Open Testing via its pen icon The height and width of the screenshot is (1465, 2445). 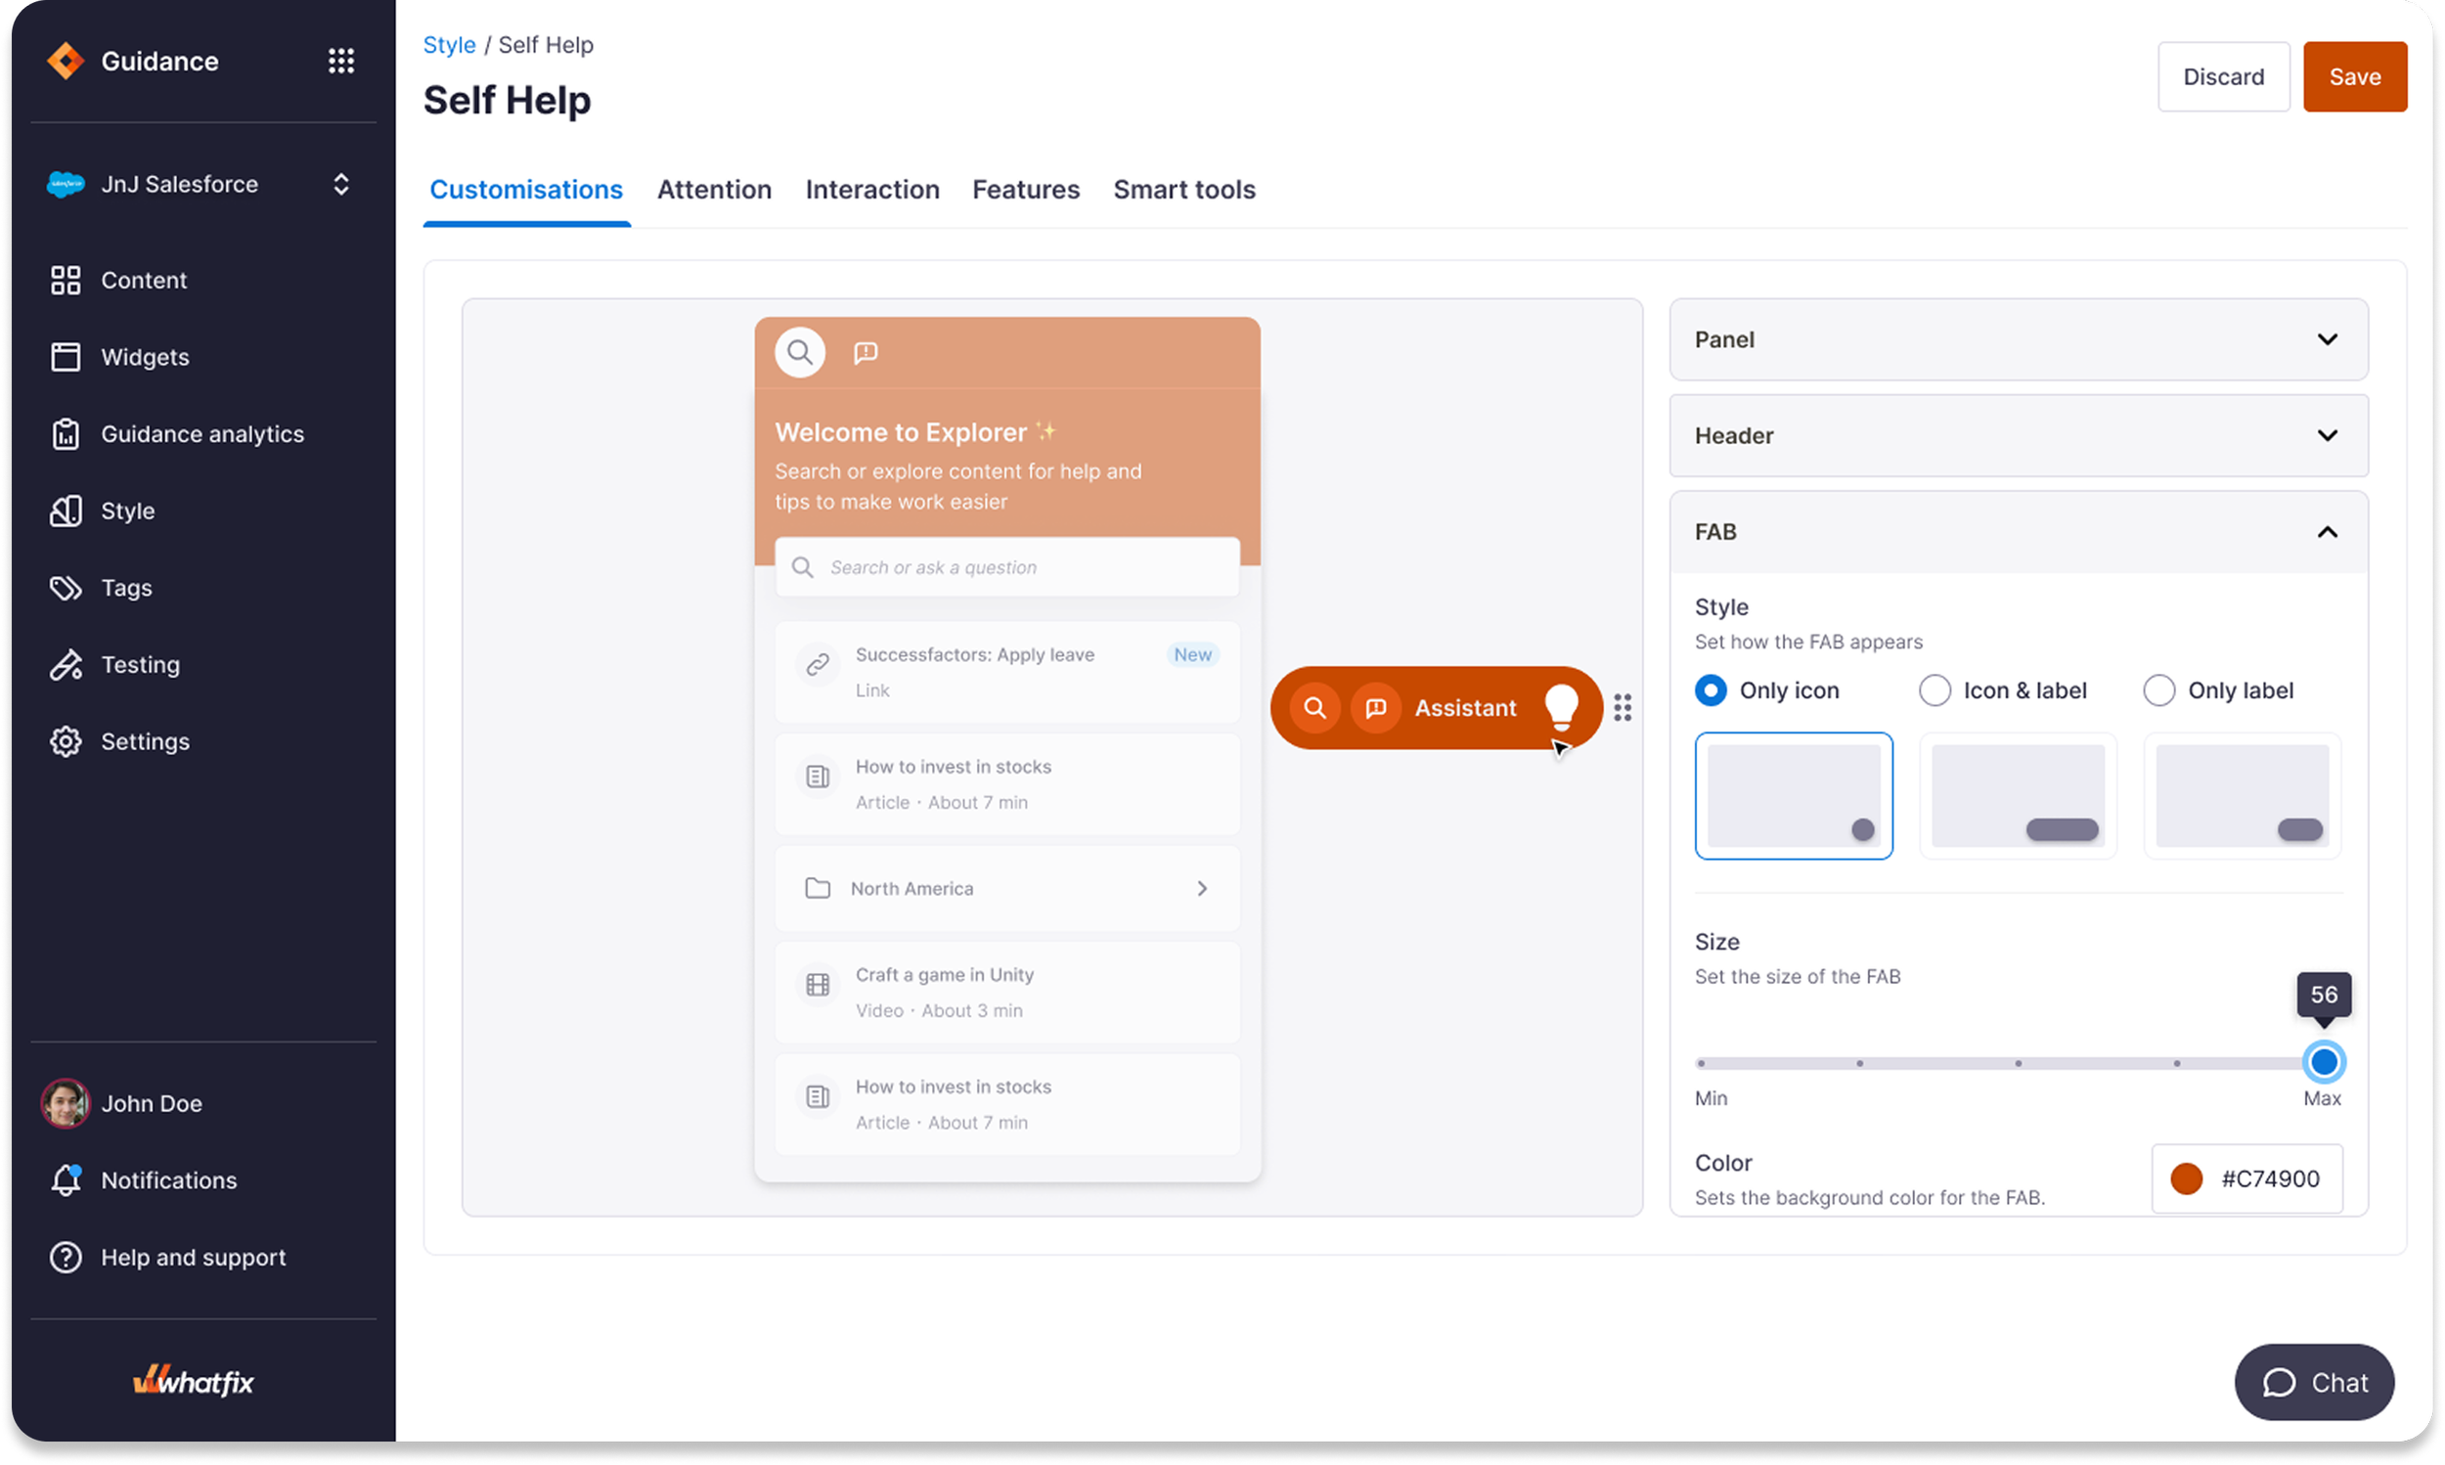point(66,665)
